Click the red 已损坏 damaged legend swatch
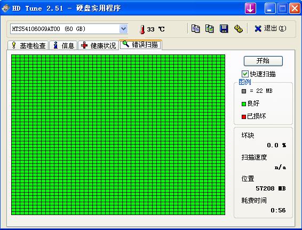 [x=244, y=117]
